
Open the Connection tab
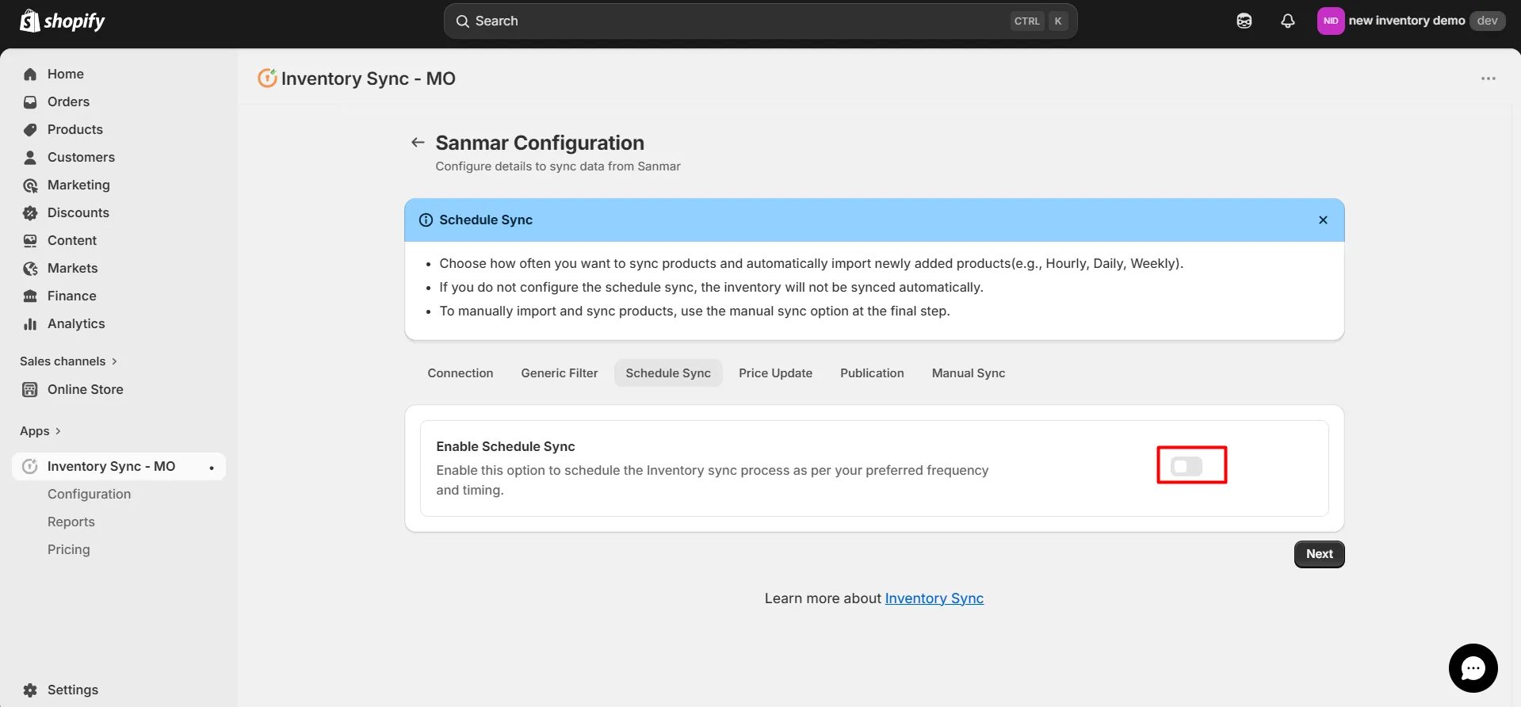(461, 373)
